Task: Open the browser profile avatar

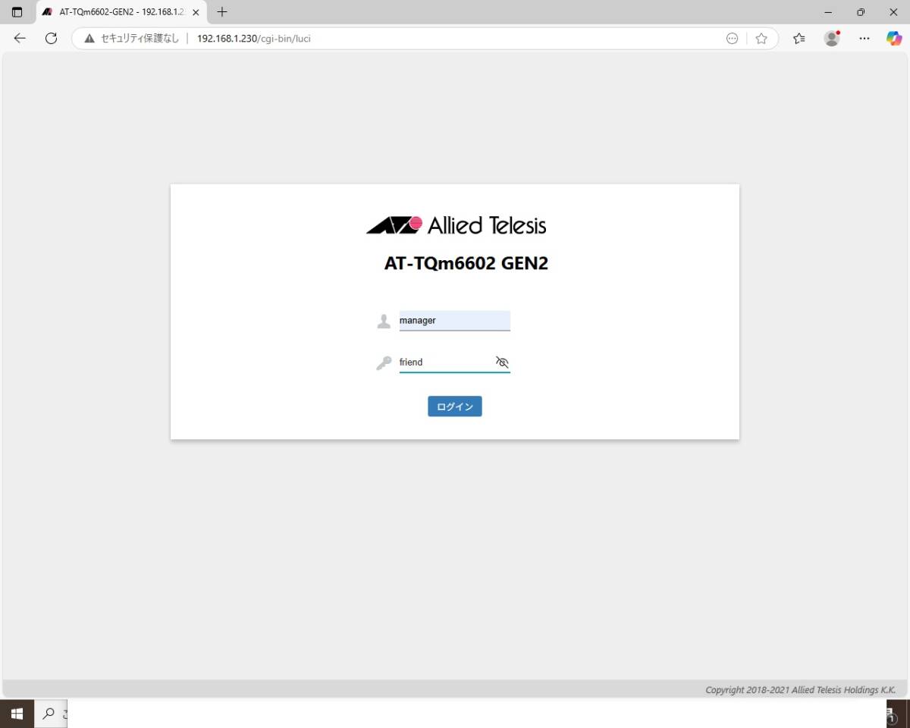Action: (x=832, y=39)
